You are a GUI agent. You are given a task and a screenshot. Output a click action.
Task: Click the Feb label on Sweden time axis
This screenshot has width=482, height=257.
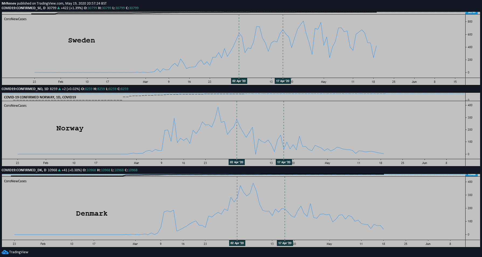point(61,82)
